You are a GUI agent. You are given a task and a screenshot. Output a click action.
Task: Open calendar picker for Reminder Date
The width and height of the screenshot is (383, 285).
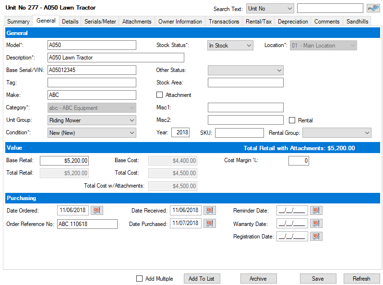tap(316, 210)
